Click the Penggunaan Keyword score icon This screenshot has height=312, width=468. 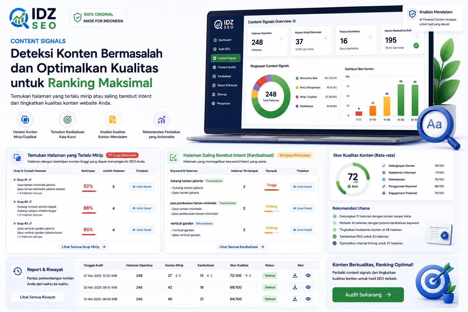click(x=384, y=186)
